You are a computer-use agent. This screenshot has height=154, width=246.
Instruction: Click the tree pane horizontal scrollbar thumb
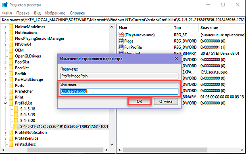[65, 150]
